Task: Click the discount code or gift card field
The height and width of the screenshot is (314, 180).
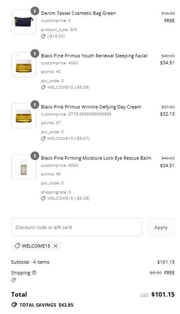Action: (x=76, y=227)
